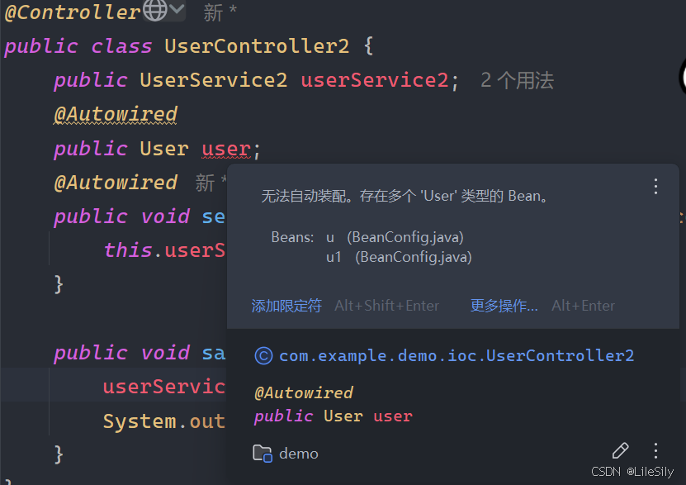The image size is (686, 485).
Task: Click the UserController2 class name in the declaration
Action: pos(257,45)
